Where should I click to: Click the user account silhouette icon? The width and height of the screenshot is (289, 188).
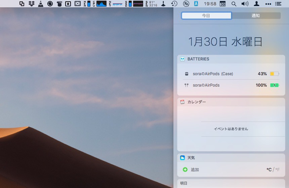click(x=256, y=4)
